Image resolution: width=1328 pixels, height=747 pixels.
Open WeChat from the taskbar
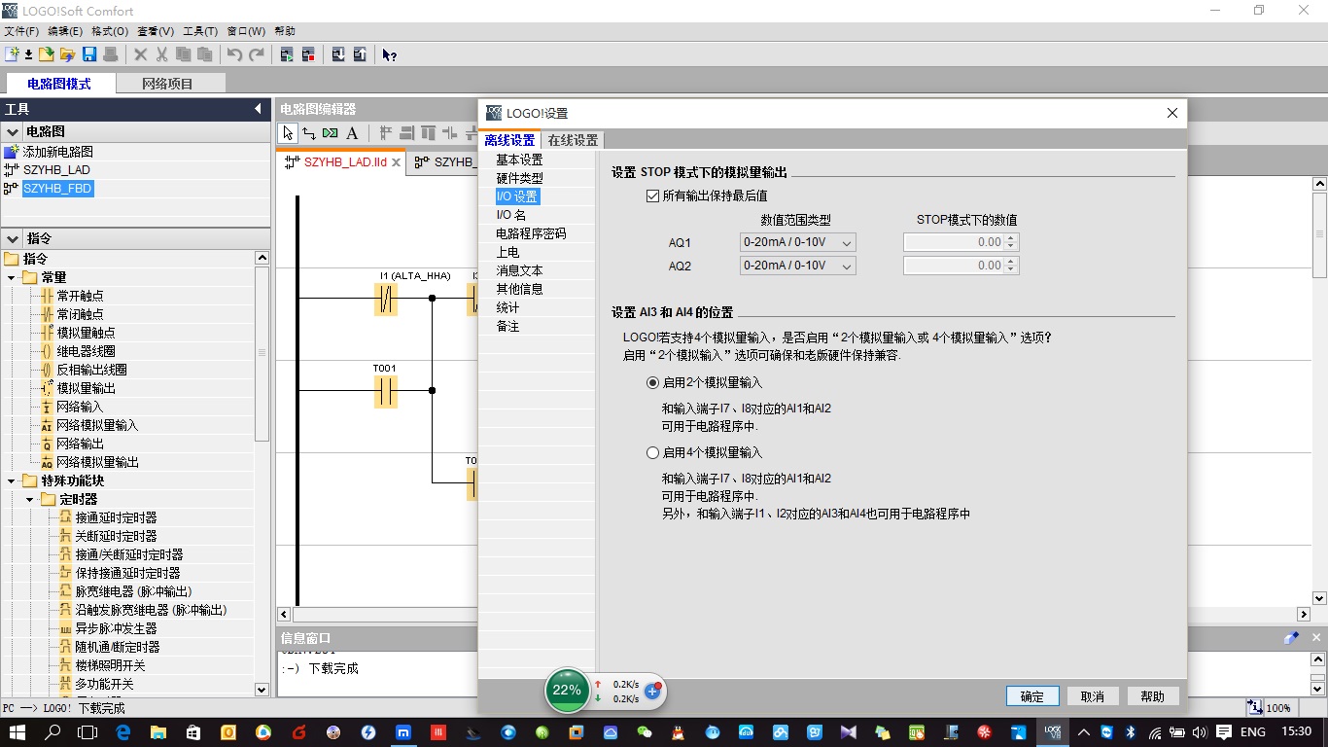pos(645,731)
